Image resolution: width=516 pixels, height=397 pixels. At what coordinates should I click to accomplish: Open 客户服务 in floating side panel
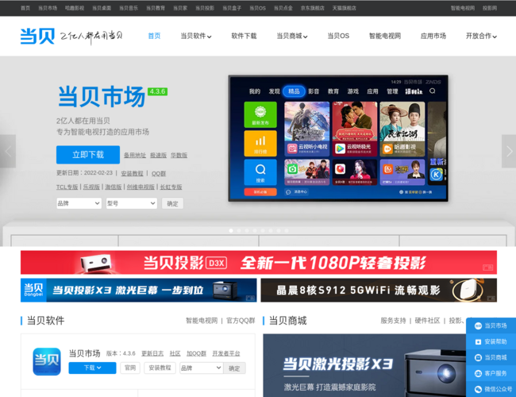[491, 373]
